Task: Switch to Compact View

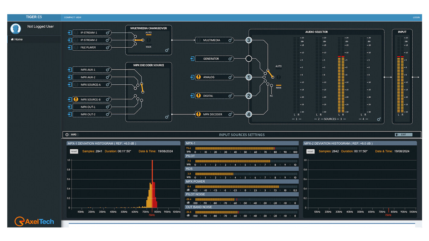Action: [x=72, y=17]
